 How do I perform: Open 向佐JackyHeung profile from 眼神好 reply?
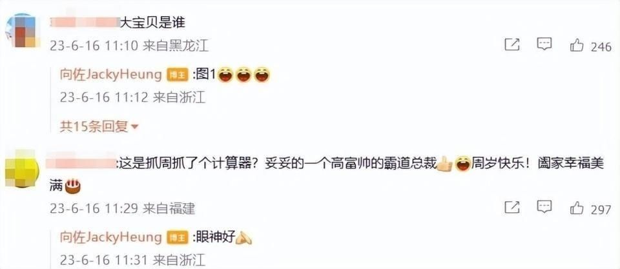(111, 237)
